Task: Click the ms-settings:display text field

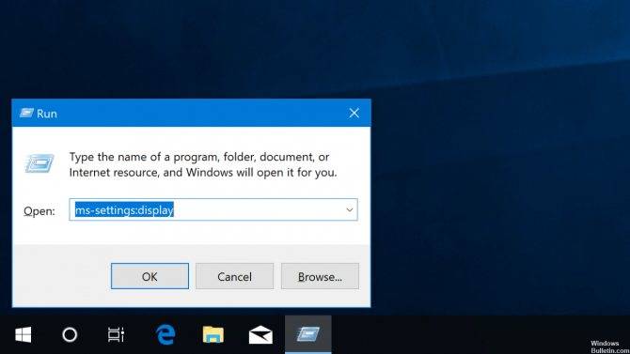Action: (213, 209)
